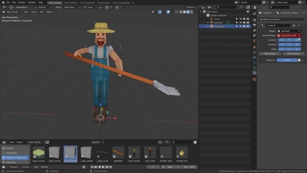Toggle X-ray view icon

tap(176, 12)
